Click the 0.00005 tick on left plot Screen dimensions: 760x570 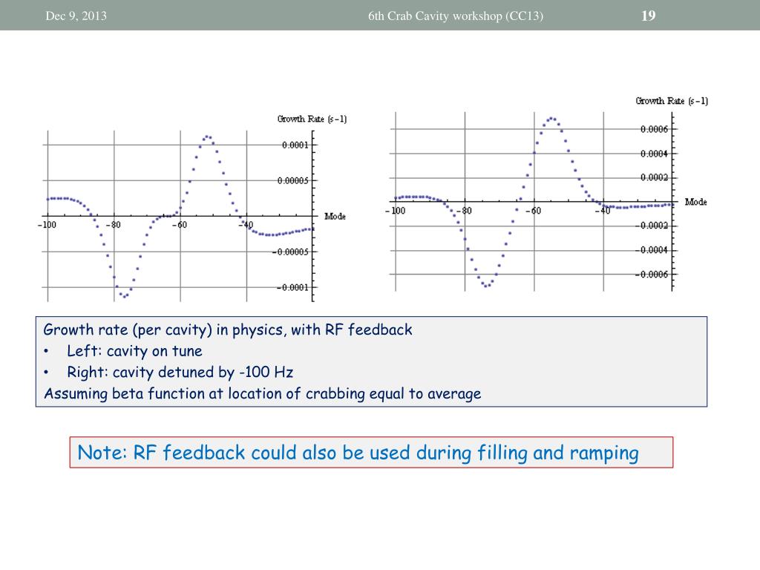(x=292, y=181)
